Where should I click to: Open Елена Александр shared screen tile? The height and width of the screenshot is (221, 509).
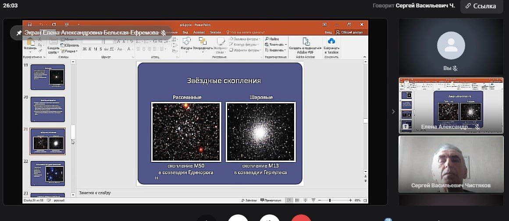pos(451,105)
